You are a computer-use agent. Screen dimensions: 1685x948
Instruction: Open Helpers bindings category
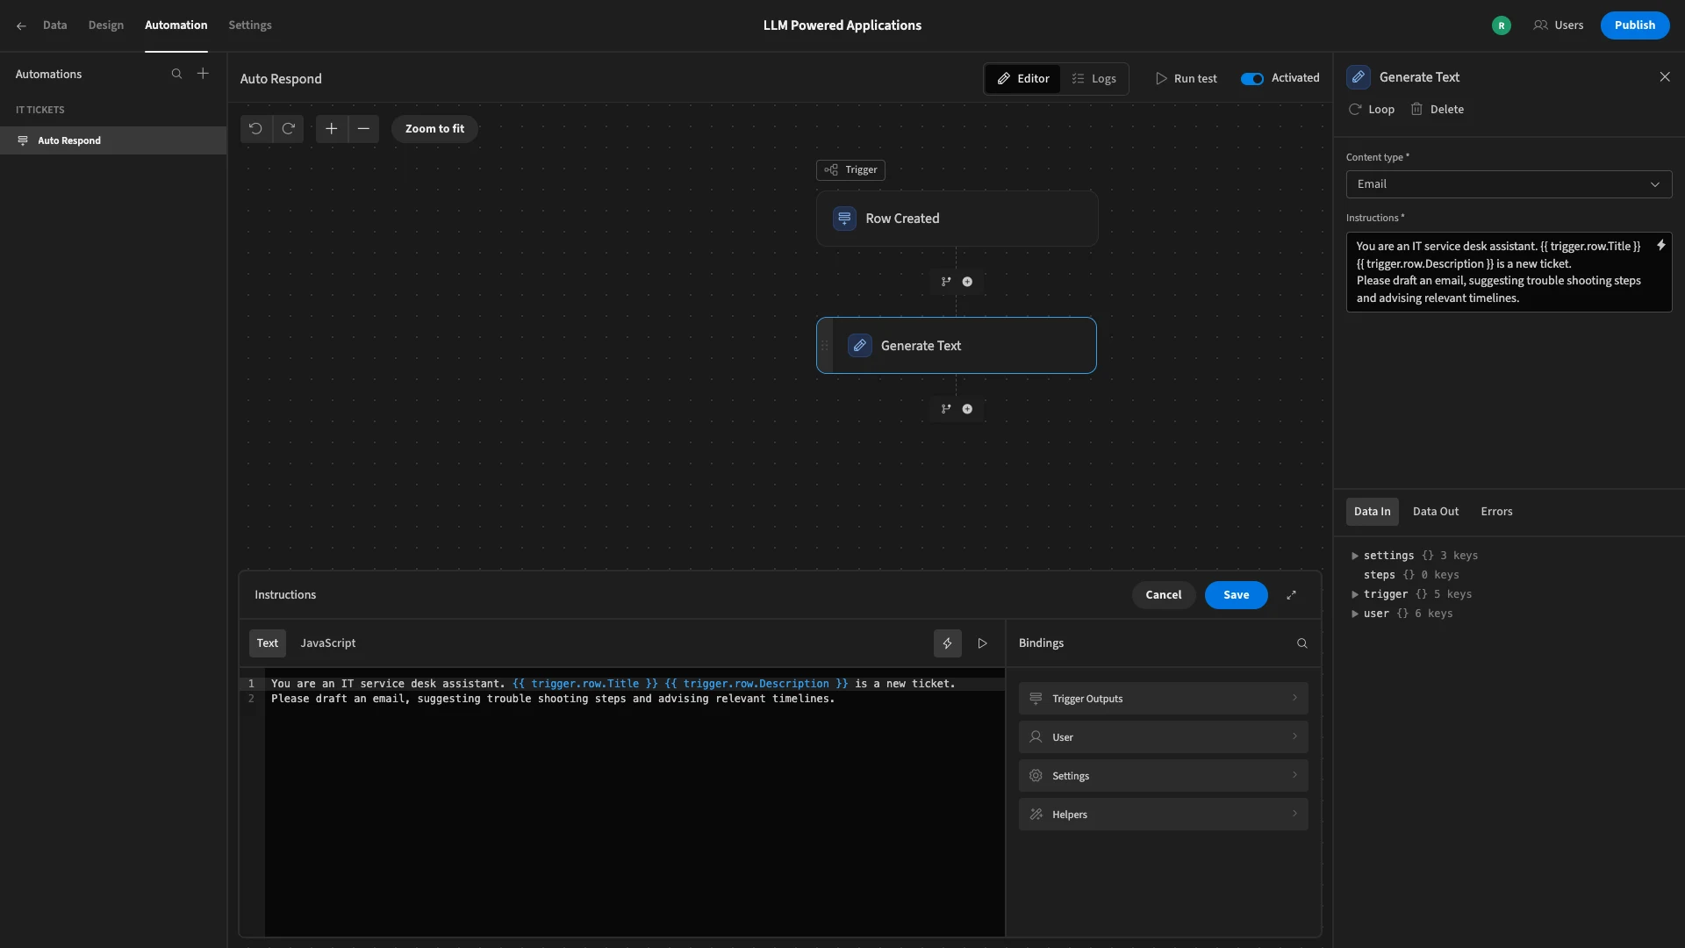coord(1163,815)
